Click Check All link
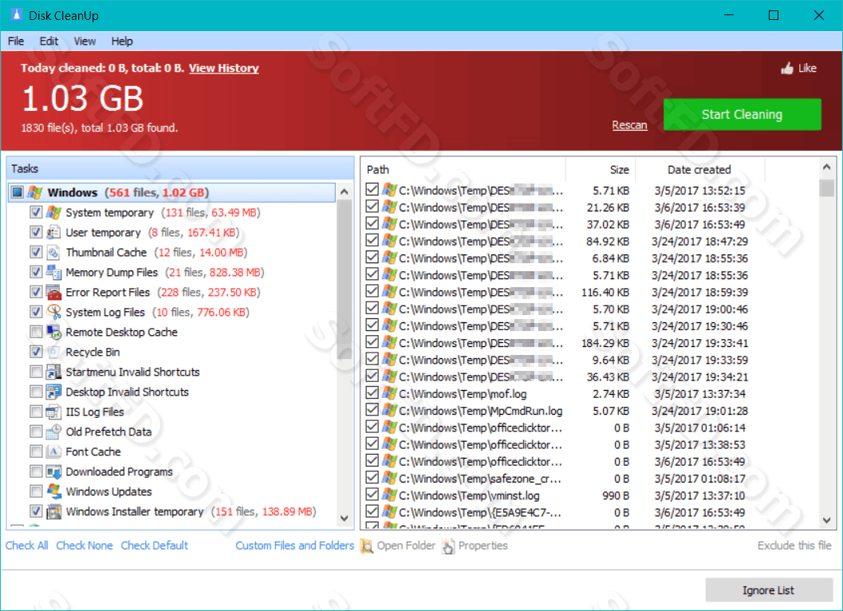Image resolution: width=843 pixels, height=611 pixels. [x=27, y=546]
